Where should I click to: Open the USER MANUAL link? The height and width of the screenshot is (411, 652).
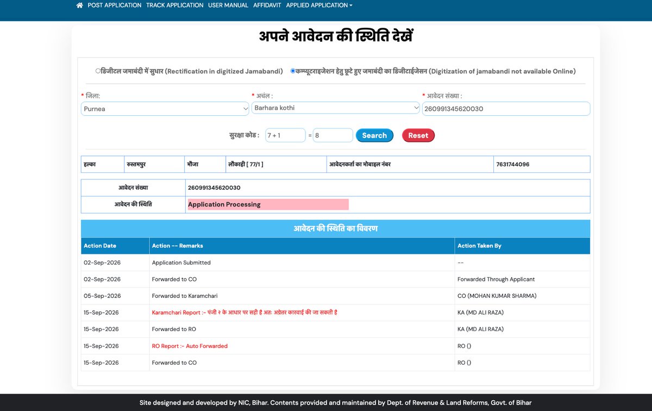(228, 5)
